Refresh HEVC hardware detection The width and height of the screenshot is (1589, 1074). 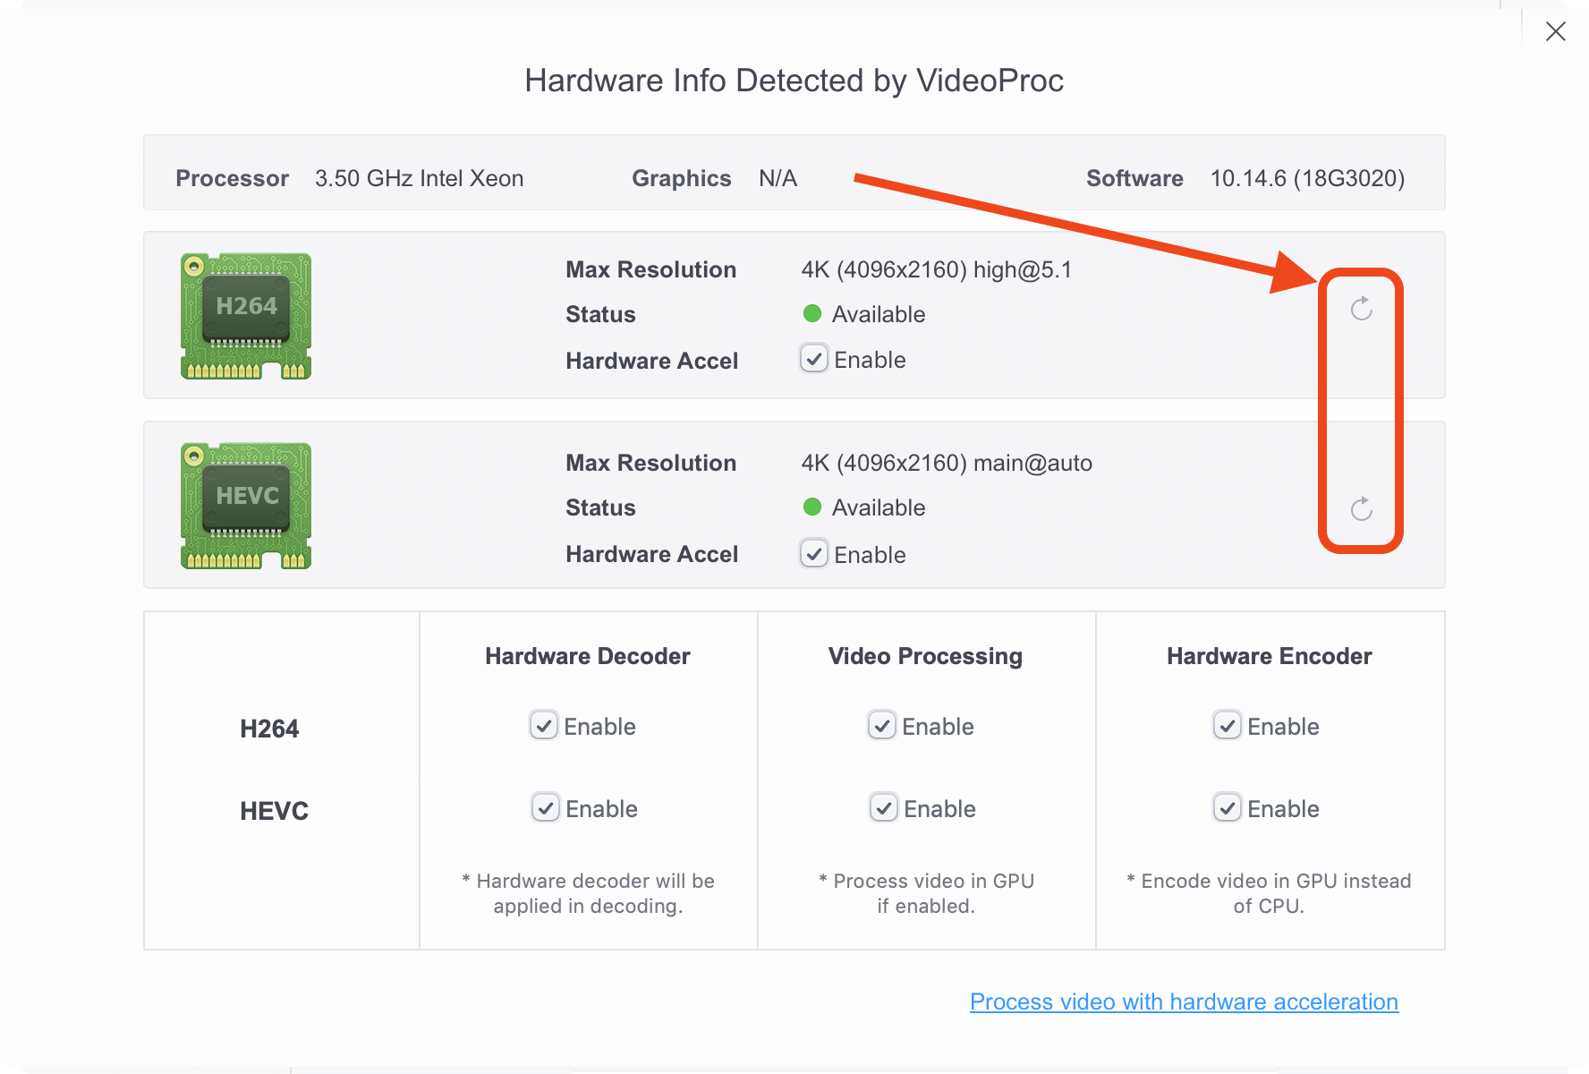(x=1361, y=509)
